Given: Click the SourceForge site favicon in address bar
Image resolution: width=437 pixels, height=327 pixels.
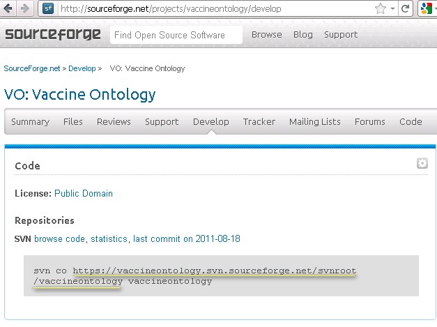Looking at the screenshot, I should coord(48,8).
